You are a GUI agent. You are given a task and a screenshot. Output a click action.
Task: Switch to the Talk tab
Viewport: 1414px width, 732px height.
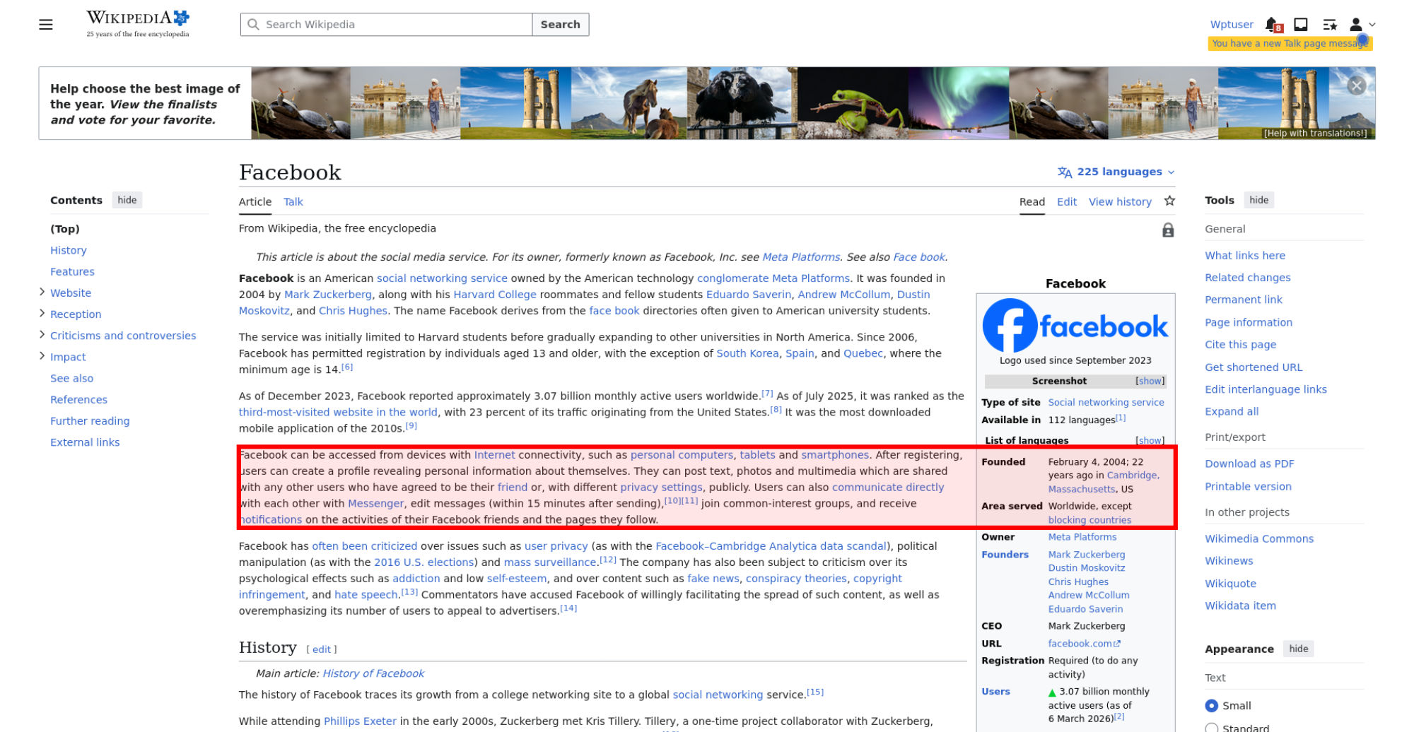coord(293,202)
